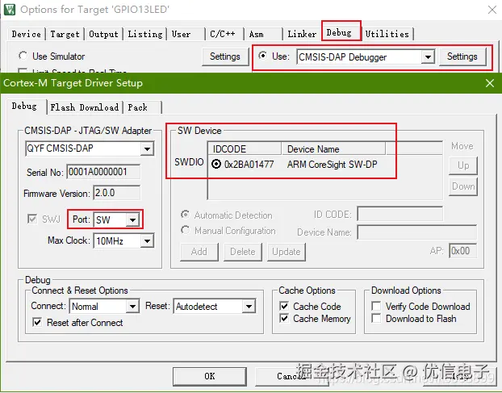The image size is (502, 393).
Task: Switch to the Asm tab
Action: tap(257, 34)
